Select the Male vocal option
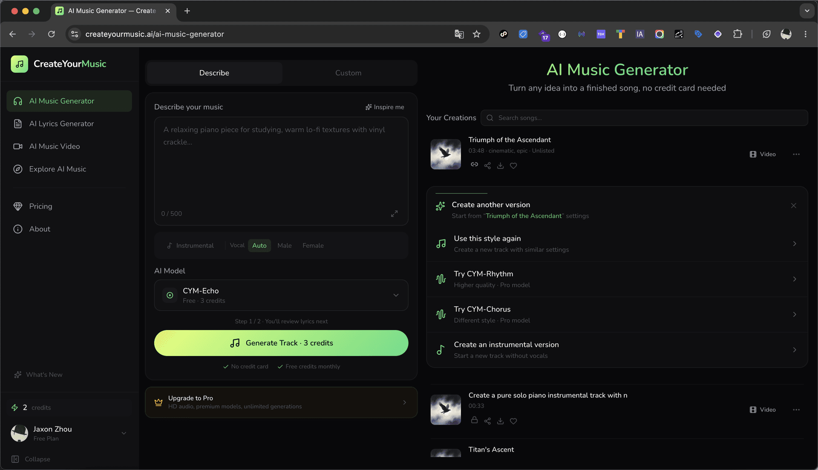Screen dimensions: 818x470 tap(285, 245)
